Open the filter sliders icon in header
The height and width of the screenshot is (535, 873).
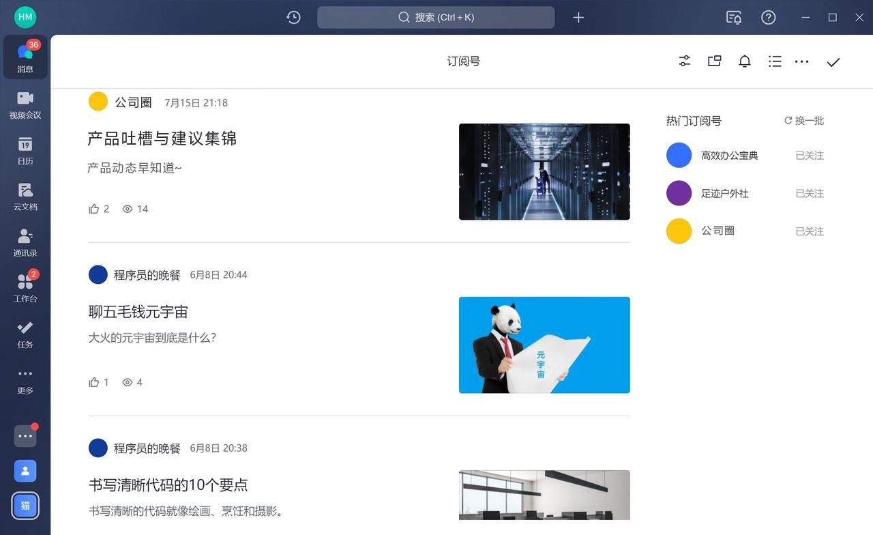pyautogui.click(x=685, y=61)
